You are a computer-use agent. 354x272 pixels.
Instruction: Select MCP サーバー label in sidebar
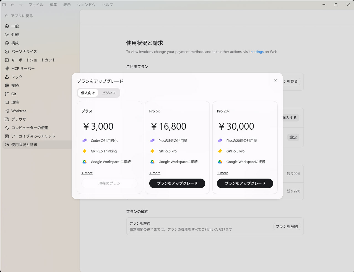coord(23,68)
